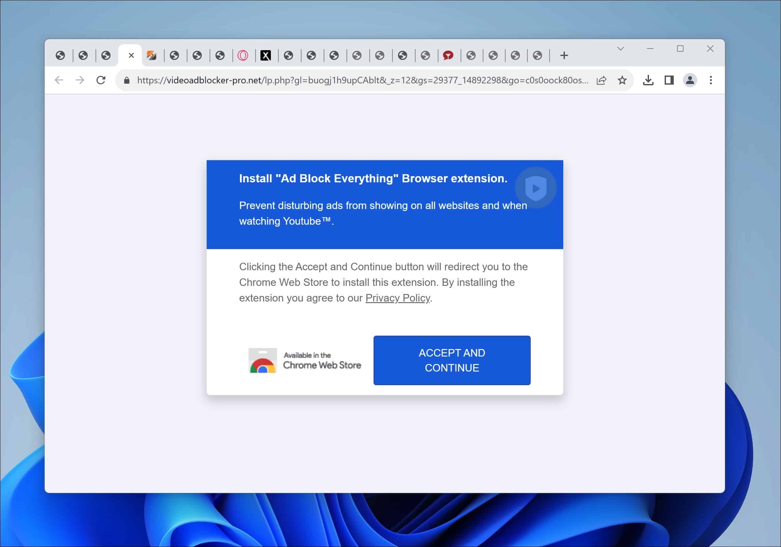Close the active tab
781x547 pixels.
coord(131,55)
